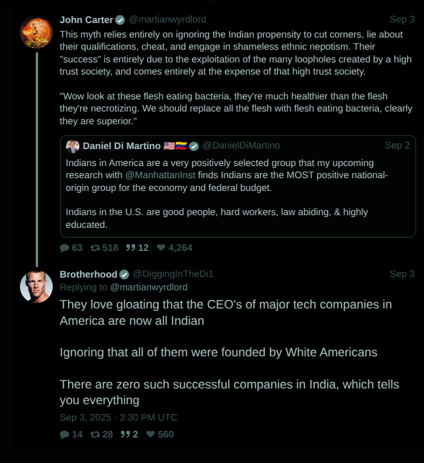Image resolution: width=424 pixels, height=463 pixels.
Task: Click Daniel Di Martino's small avatar
Action: pyautogui.click(x=73, y=146)
